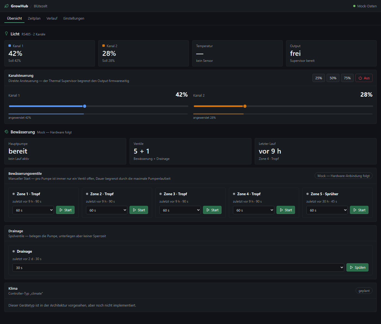This screenshot has width=381, height=324.
Task: Click the Drainage valve status dot
Action: tap(14, 251)
